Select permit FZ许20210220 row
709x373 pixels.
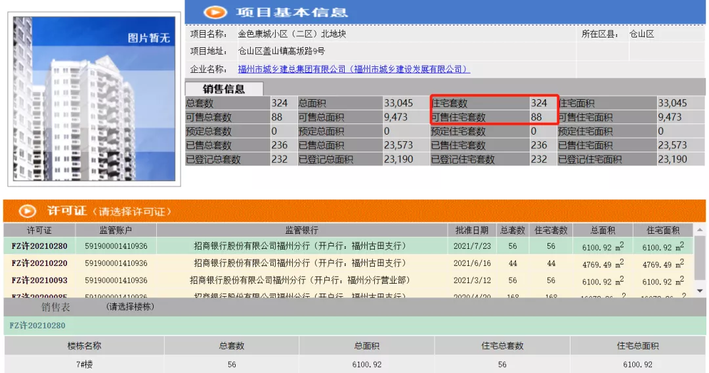click(348, 263)
